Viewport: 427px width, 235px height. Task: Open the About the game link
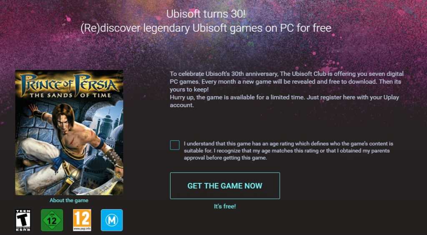[69, 200]
